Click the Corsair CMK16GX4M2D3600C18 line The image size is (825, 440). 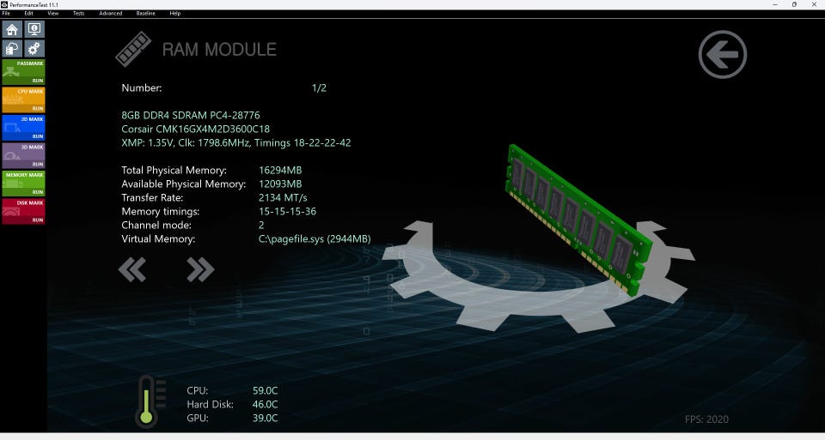(195, 129)
